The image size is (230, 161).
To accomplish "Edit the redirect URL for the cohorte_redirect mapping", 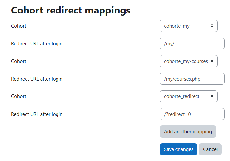I will [x=192, y=114].
